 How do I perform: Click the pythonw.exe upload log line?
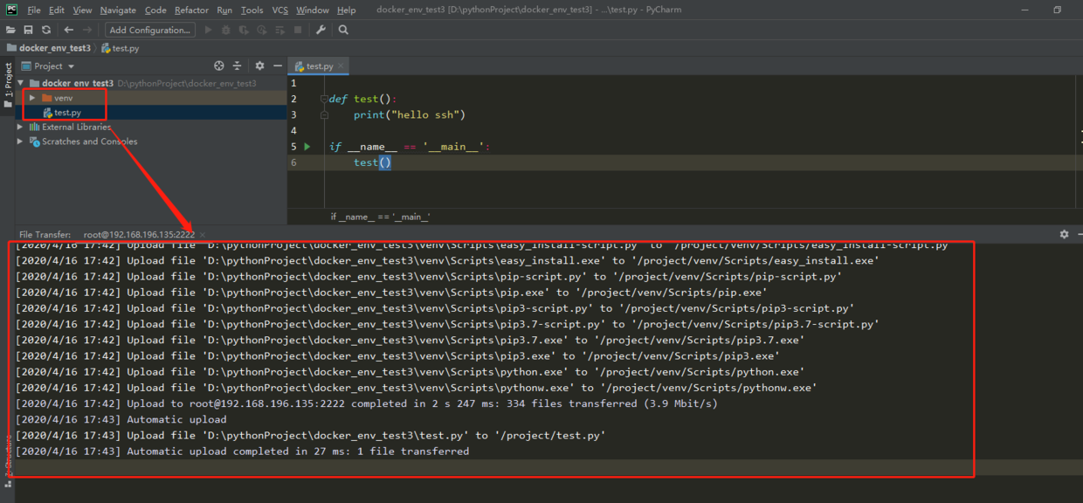point(416,388)
